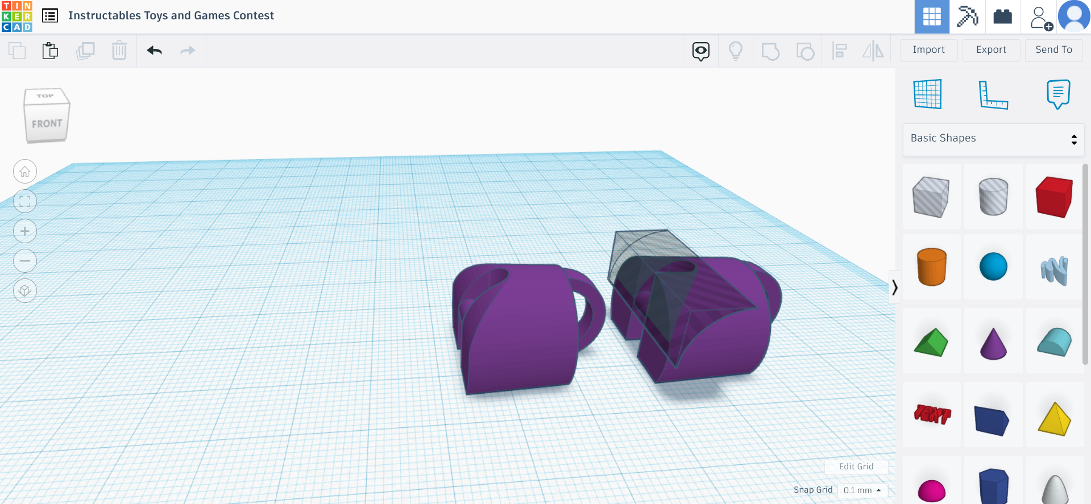Click the Duplicate and repeat icon
The image size is (1091, 504).
(x=85, y=51)
